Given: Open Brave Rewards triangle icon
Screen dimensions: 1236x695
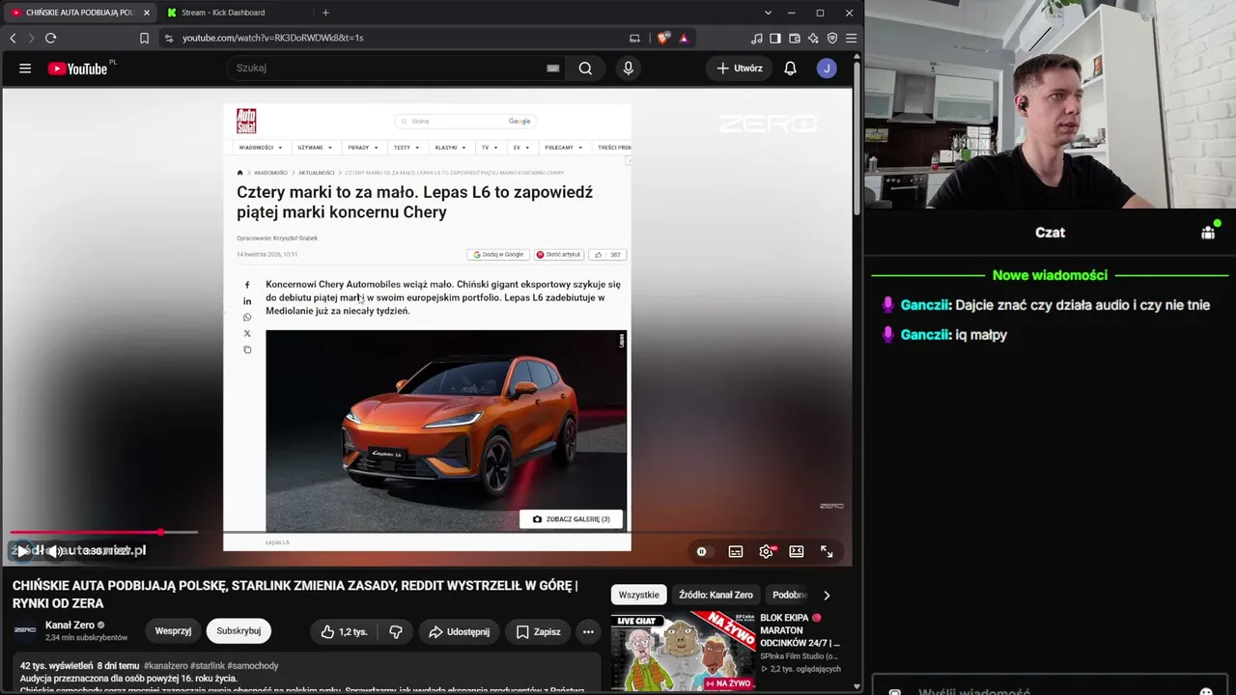Looking at the screenshot, I should click(684, 38).
